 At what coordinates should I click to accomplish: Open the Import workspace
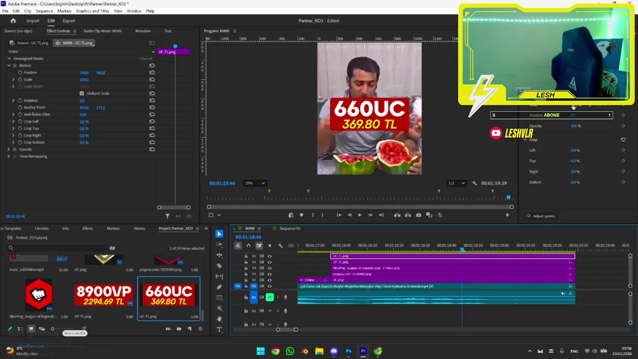(33, 20)
